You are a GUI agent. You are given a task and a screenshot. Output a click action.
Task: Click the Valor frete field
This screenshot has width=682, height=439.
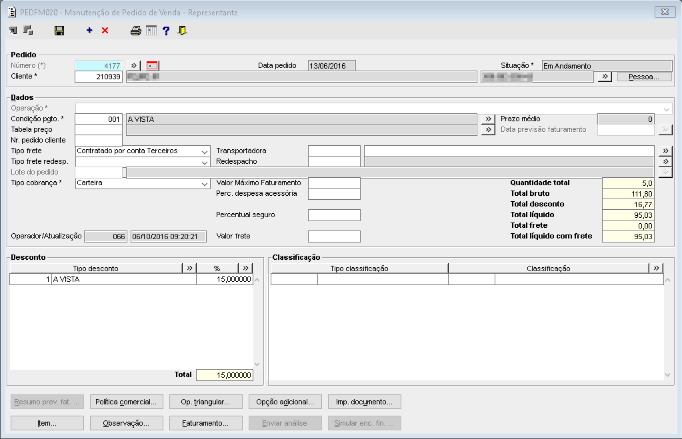click(x=334, y=236)
